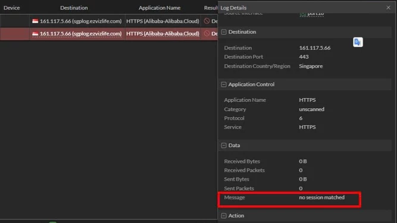The width and height of the screenshot is (397, 223).
Task: Select the Sent Packets value 0
Action: click(x=301, y=189)
